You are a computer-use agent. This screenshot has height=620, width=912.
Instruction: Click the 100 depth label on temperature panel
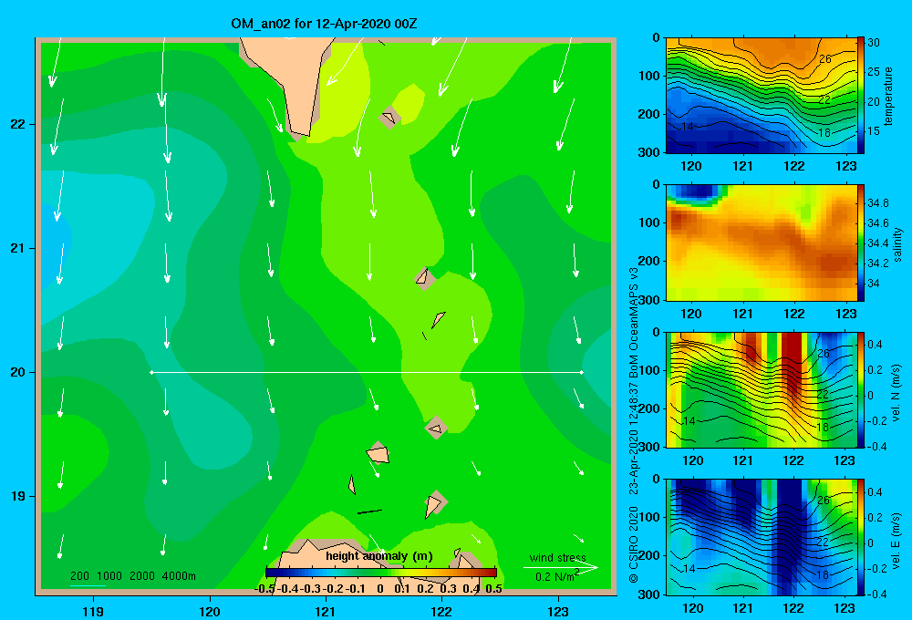[648, 76]
